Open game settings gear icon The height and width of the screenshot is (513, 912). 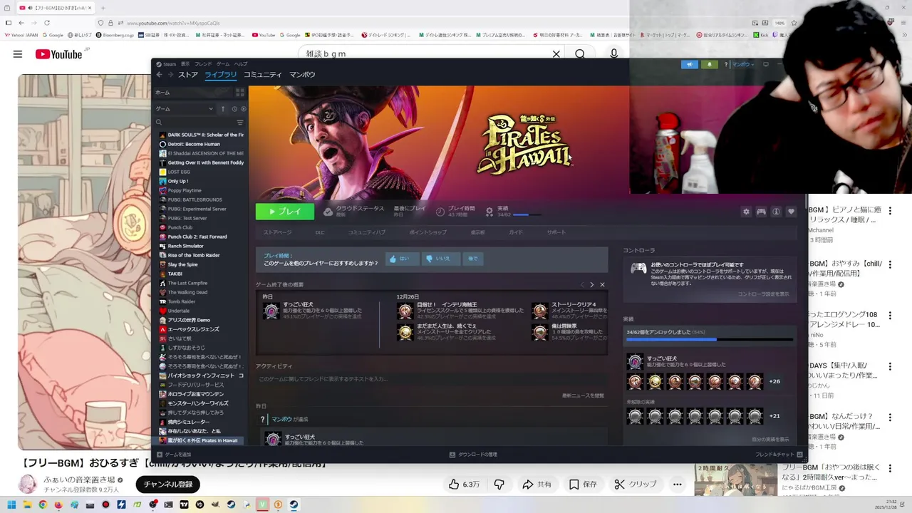[x=746, y=212]
